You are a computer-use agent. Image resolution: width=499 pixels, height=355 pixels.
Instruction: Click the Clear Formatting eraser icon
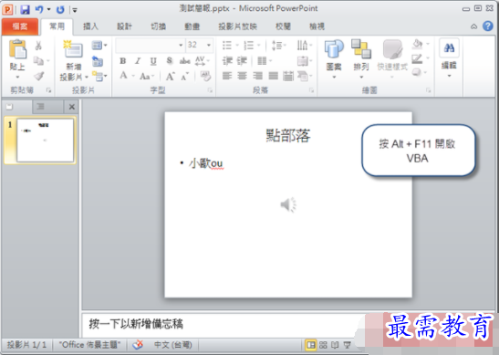coord(205,76)
